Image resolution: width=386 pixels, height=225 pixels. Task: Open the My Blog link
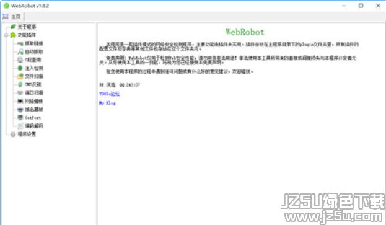pyautogui.click(x=107, y=103)
